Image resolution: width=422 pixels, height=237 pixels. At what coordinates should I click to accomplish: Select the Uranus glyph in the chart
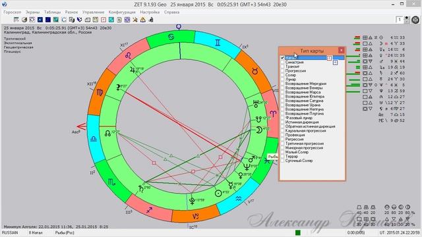(x=256, y=103)
